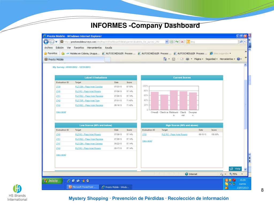Click the Home page icon in command bar
Screen dimensions: 274x205
165,59
